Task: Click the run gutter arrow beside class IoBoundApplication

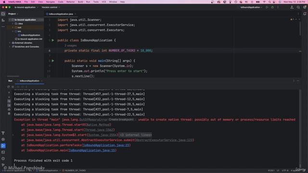Action: coord(53,40)
